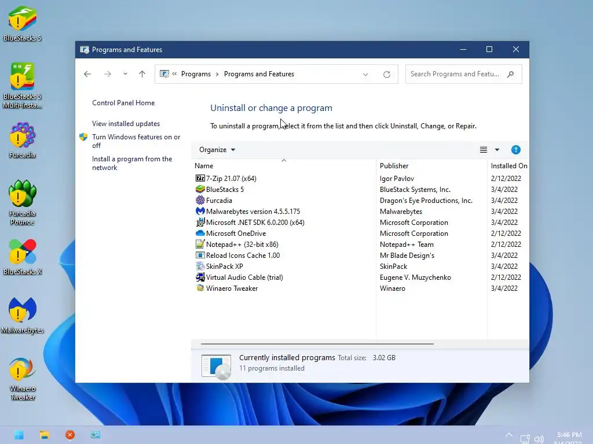Refresh the Programs and Features view
This screenshot has width=593, height=444.
click(x=386, y=75)
